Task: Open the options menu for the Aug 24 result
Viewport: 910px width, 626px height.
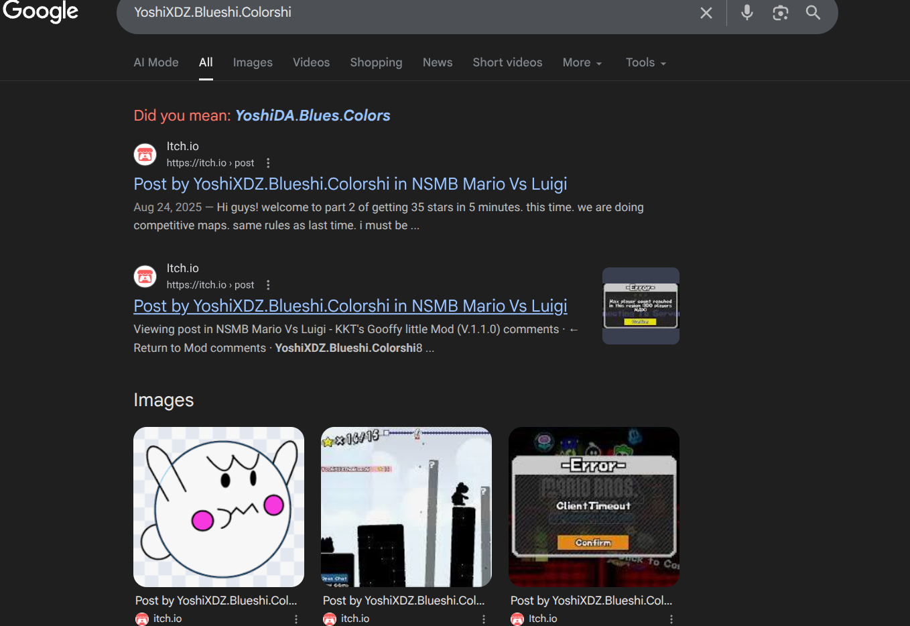Action: coord(268,163)
